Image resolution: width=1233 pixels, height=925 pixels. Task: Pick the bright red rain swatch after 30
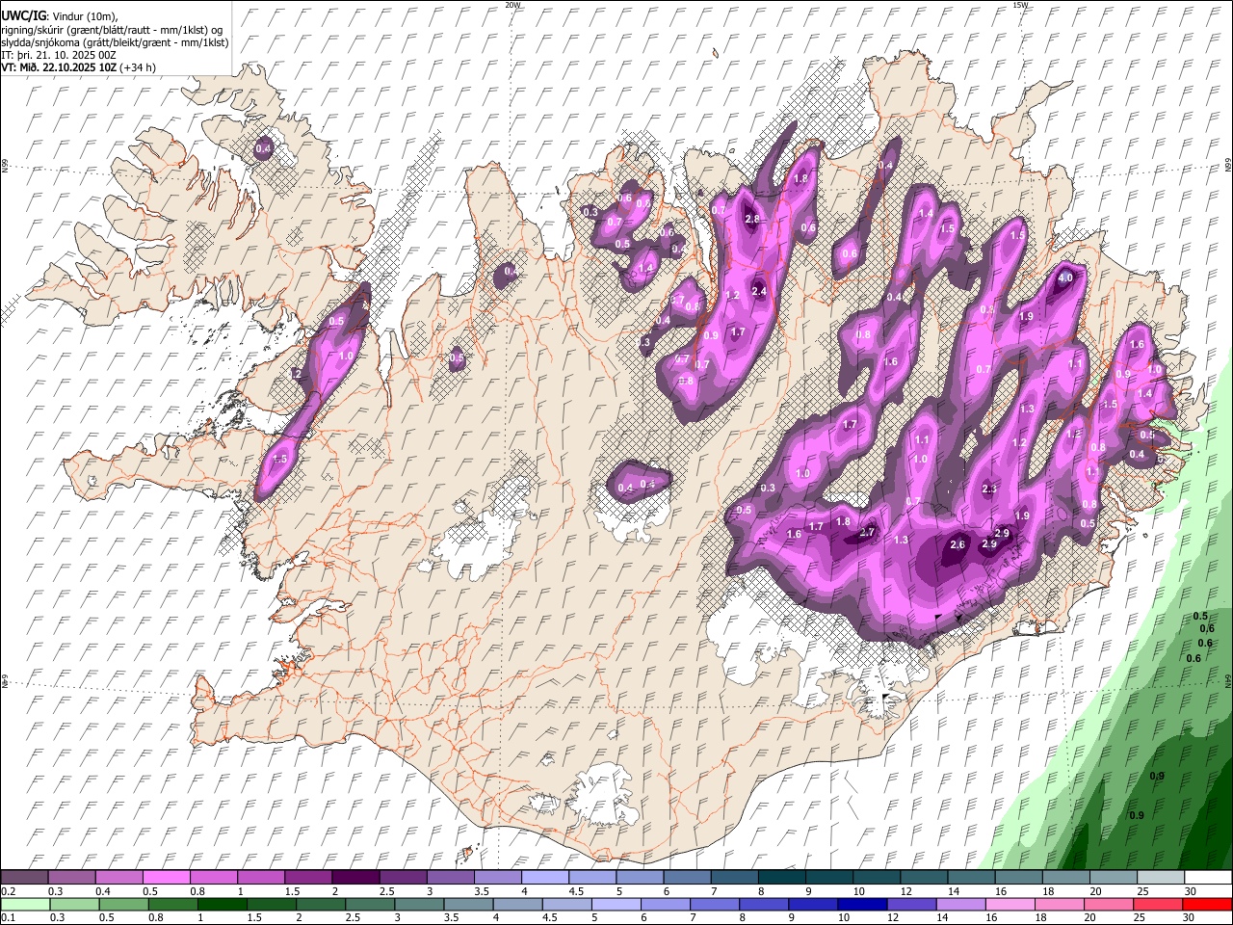pos(1206,905)
